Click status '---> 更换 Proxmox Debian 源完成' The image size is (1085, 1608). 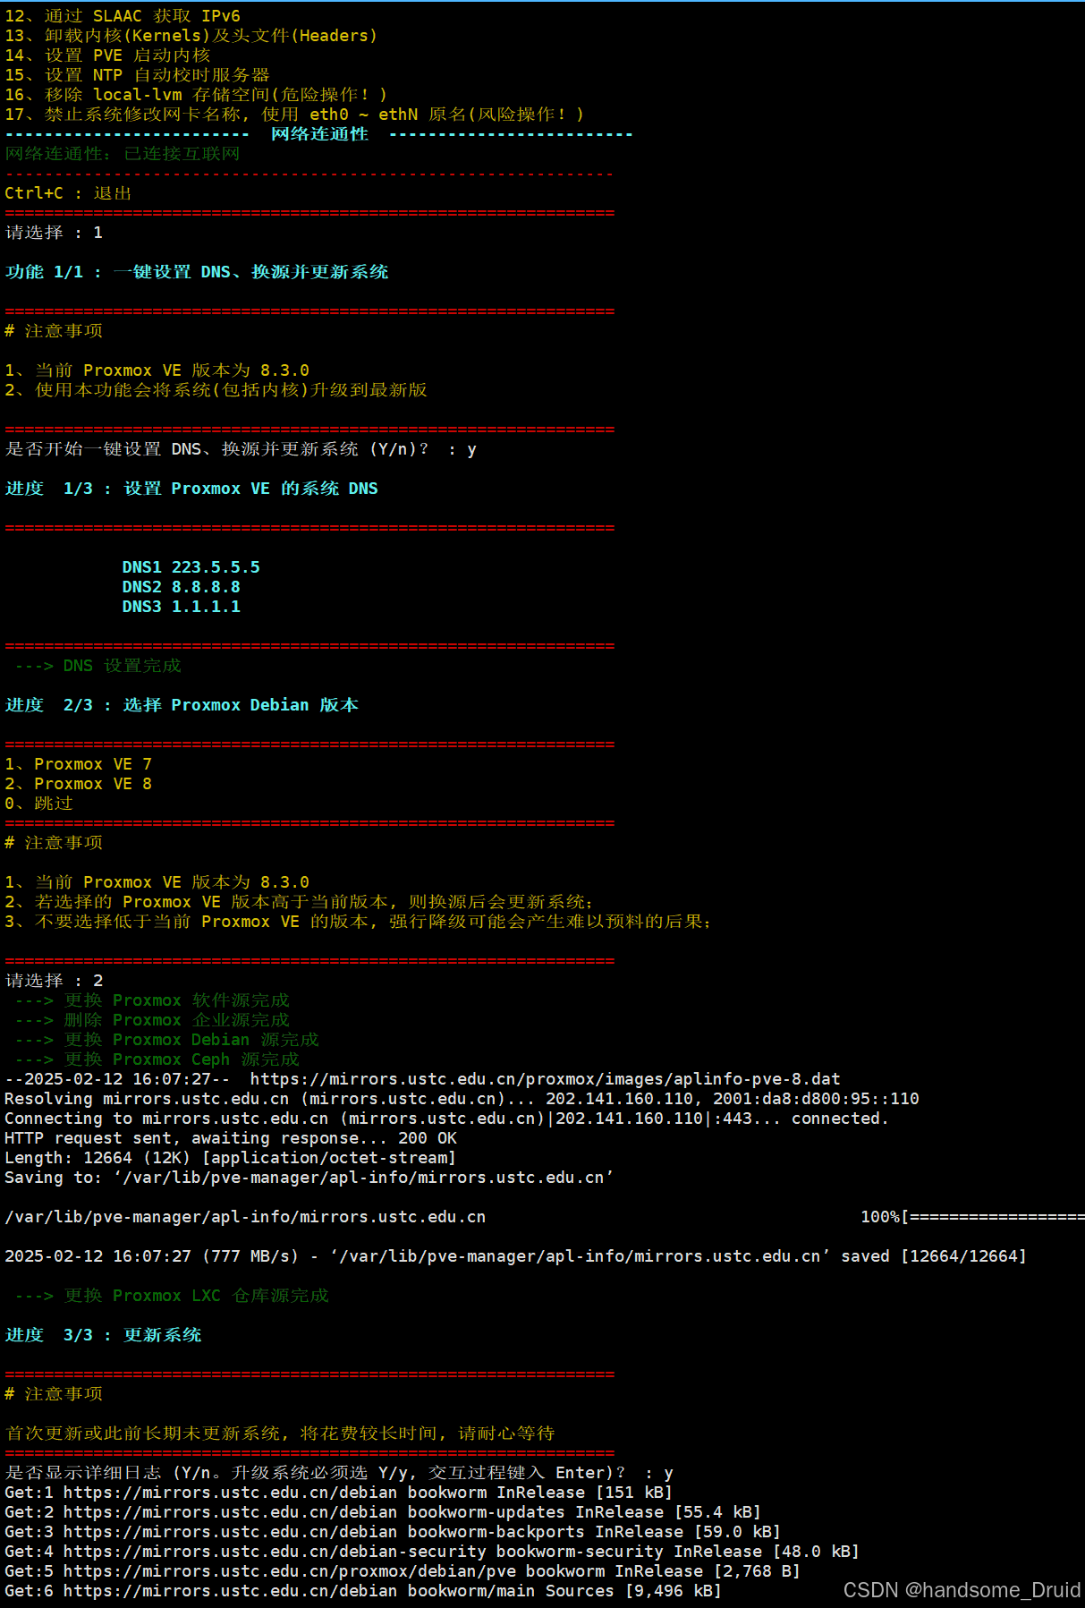(166, 1040)
